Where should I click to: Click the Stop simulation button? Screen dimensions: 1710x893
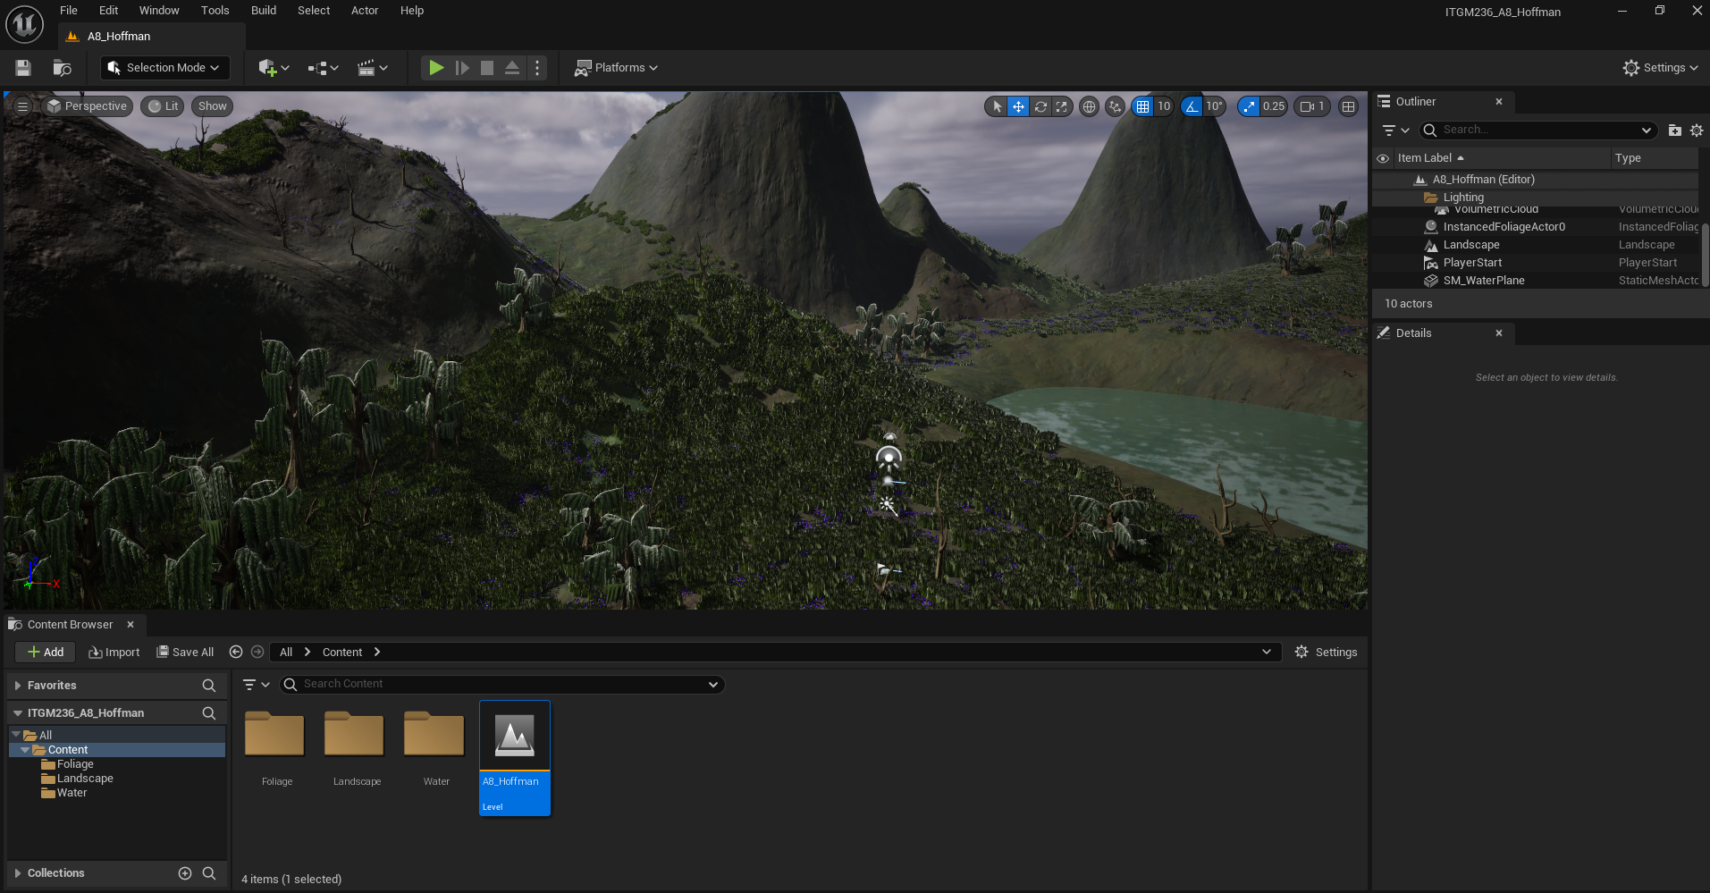(487, 68)
